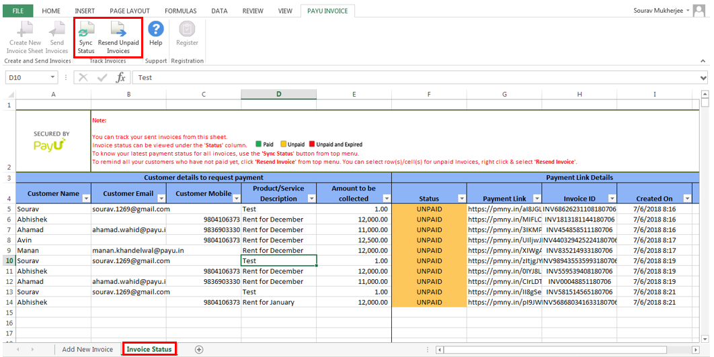Click vertical scrollbar up arrow
This screenshot has width=714, height=357.
705,95
